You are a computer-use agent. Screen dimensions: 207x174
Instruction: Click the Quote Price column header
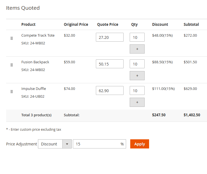(108, 24)
